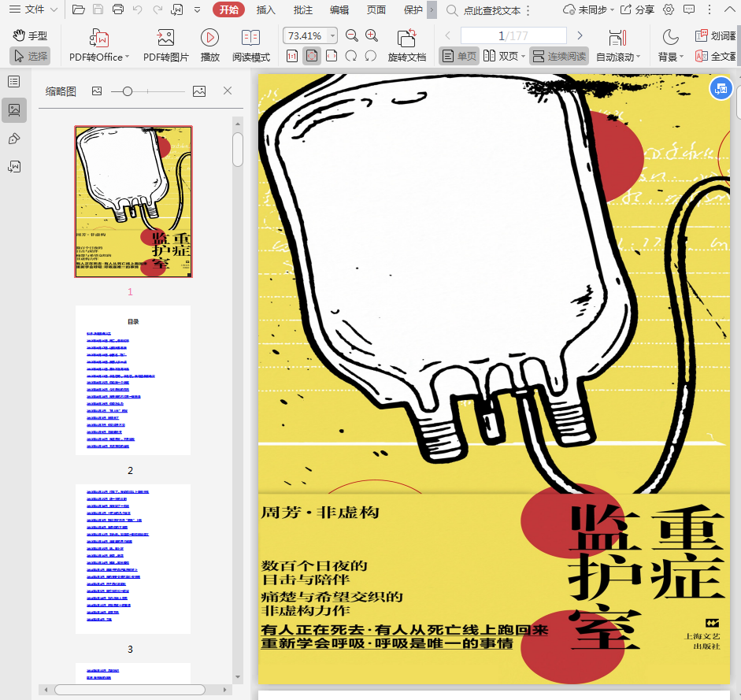This screenshot has height=700, width=741.
Task: Close the 缩略图 thumbnail panel
Action: 228,91
